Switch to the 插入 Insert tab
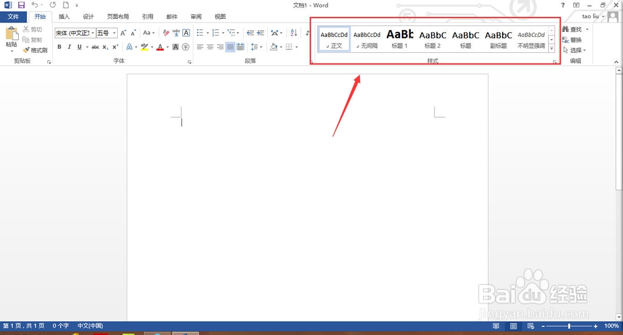 (64, 17)
